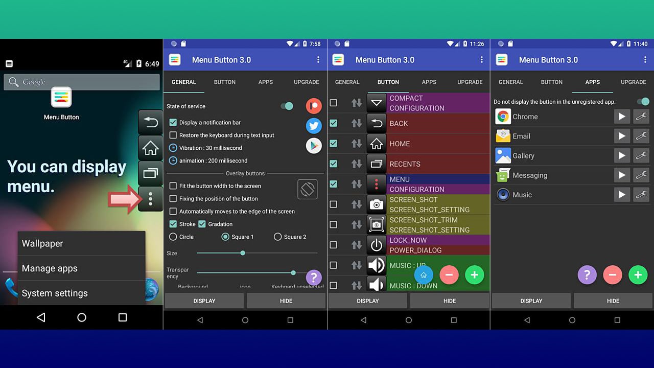
Task: Choose System settings from the popup menu
Action: 82,293
